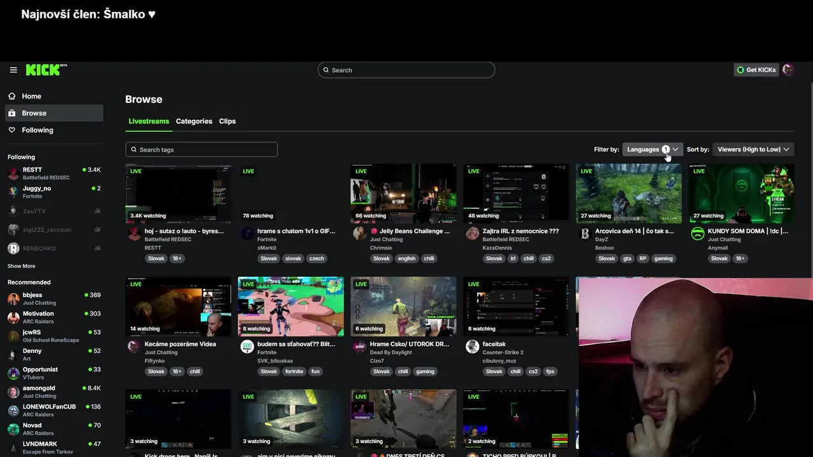This screenshot has height=457, width=813.
Task: Click LVNDMARK in Recommended list
Action: pos(54,447)
